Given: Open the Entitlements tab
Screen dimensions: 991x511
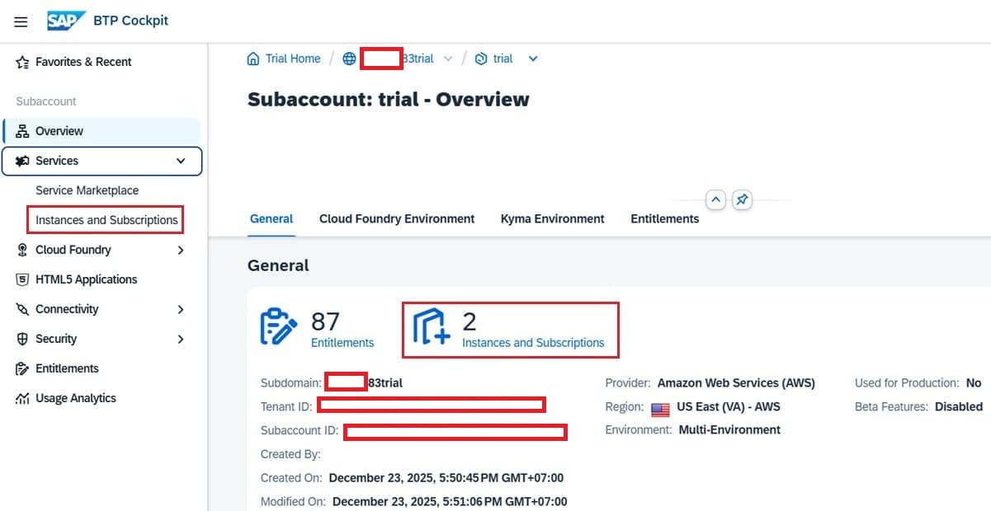Looking at the screenshot, I should [x=664, y=218].
